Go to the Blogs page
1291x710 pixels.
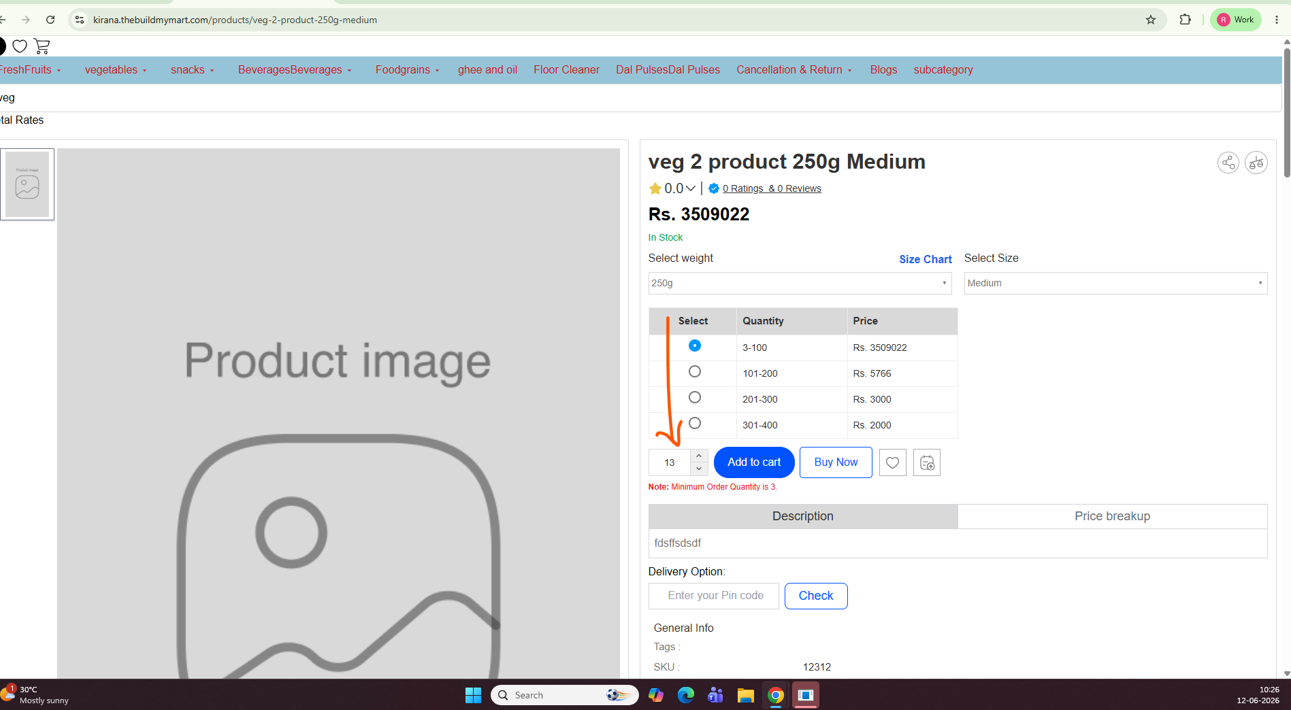883,70
